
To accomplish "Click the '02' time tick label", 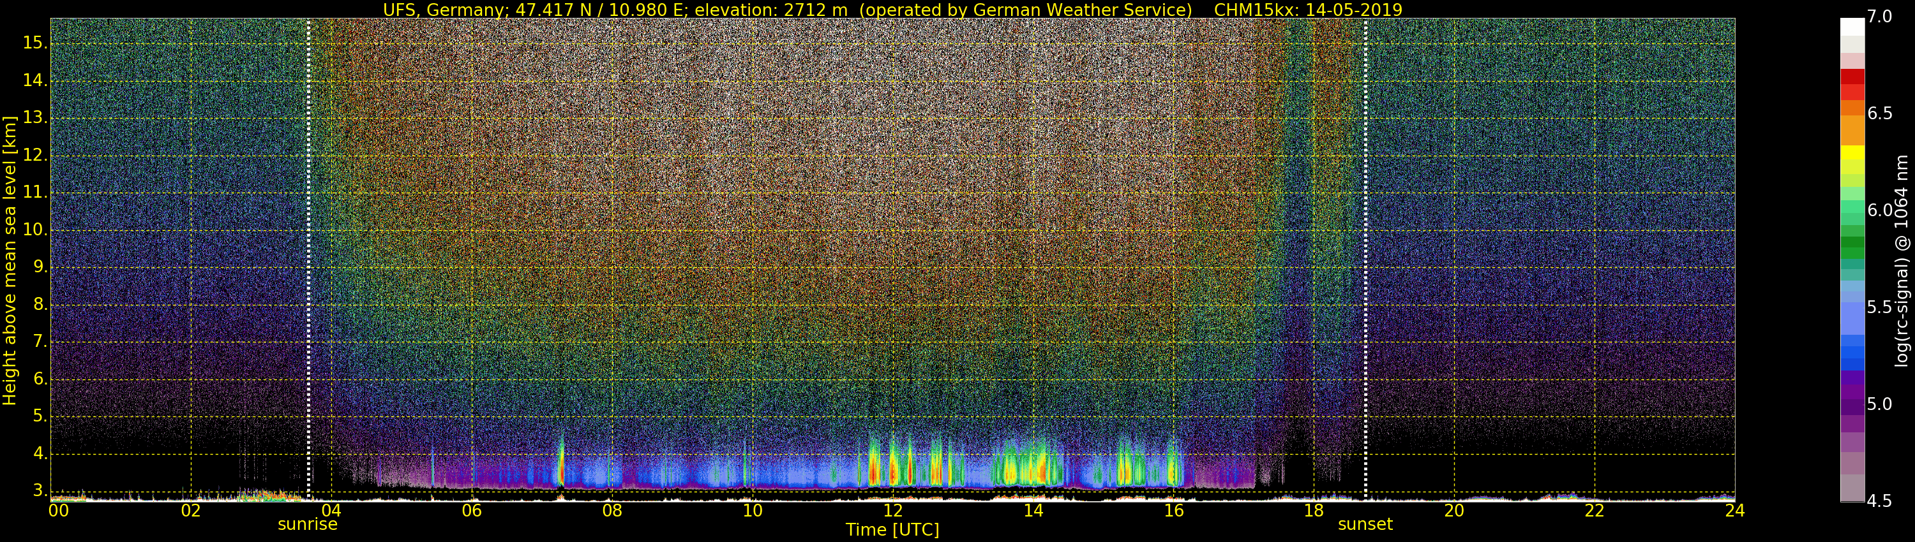I will click(191, 511).
